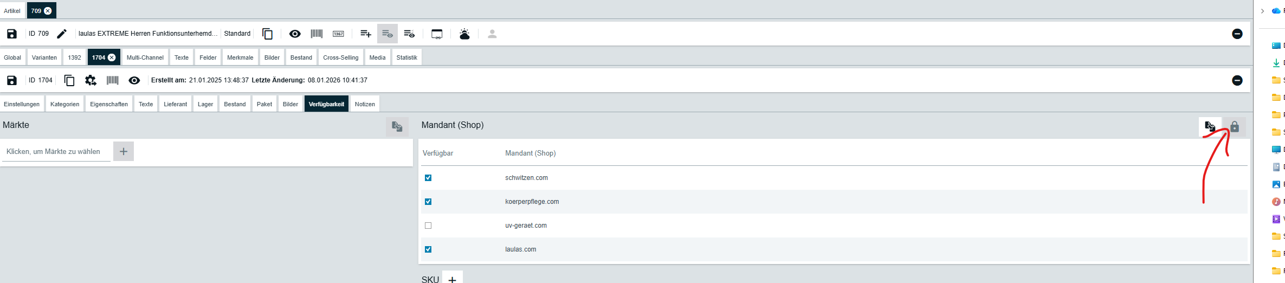This screenshot has height=283, width=1285.
Task: Uncheck the schwitzen.com availability checkbox
Action: click(x=428, y=178)
